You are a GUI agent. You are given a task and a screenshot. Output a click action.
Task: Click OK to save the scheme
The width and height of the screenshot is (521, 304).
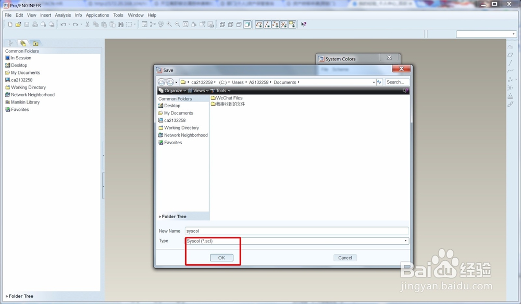click(x=221, y=258)
